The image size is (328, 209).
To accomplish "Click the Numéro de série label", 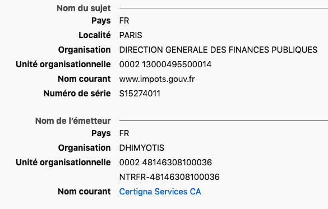I will point(77,94).
